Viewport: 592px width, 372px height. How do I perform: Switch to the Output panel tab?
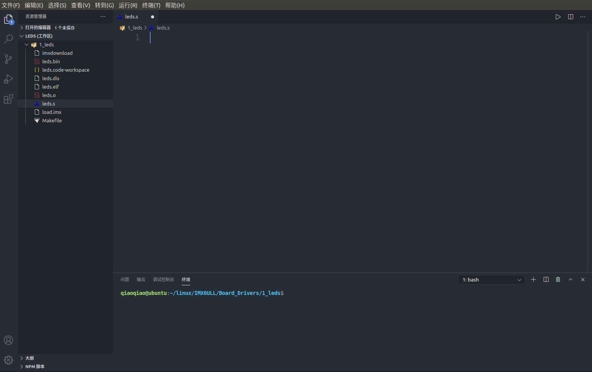pos(141,280)
